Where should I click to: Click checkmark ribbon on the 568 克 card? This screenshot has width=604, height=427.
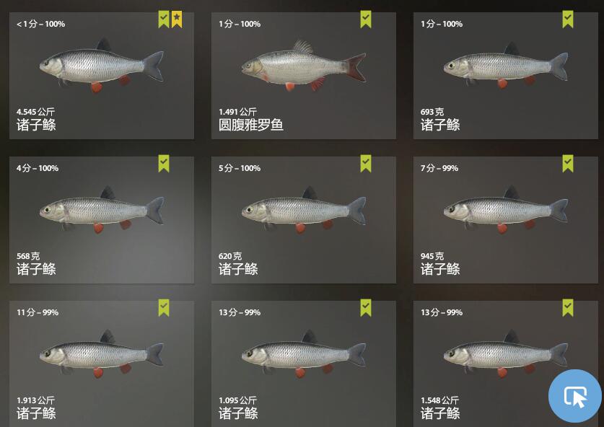(x=164, y=164)
